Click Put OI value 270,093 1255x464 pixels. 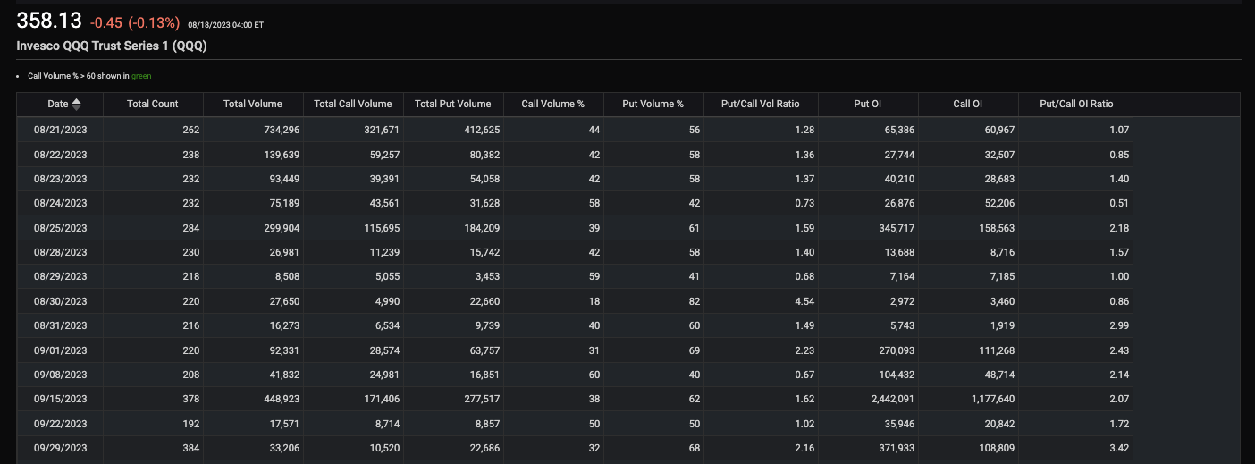tap(897, 350)
